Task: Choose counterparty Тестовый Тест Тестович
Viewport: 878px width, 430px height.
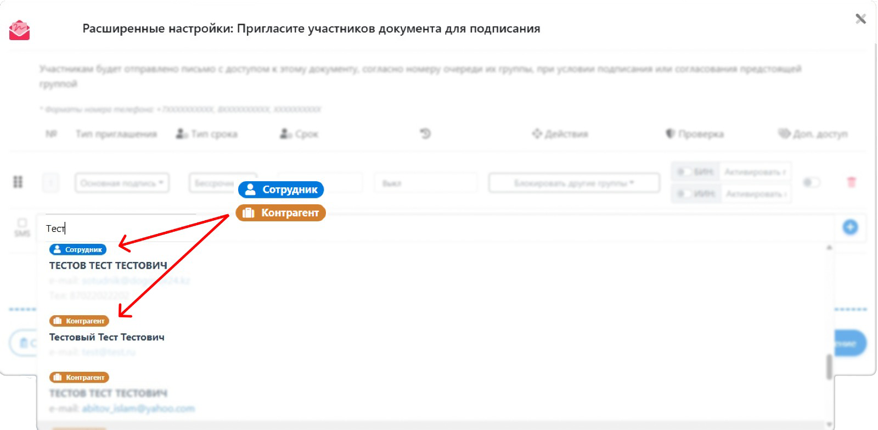Action: [107, 337]
